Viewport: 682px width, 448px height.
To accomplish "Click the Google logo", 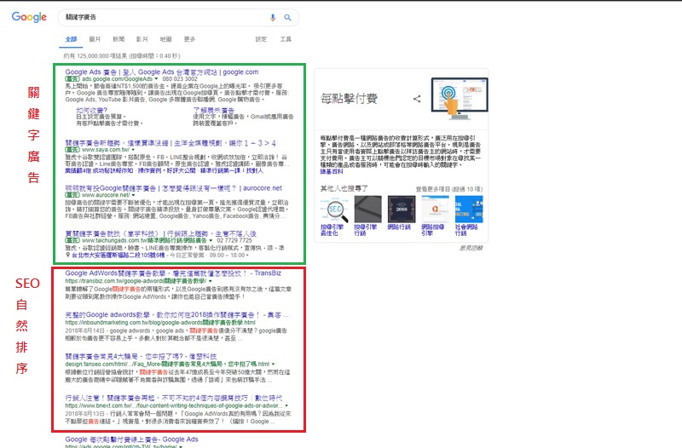I will click(29, 17).
